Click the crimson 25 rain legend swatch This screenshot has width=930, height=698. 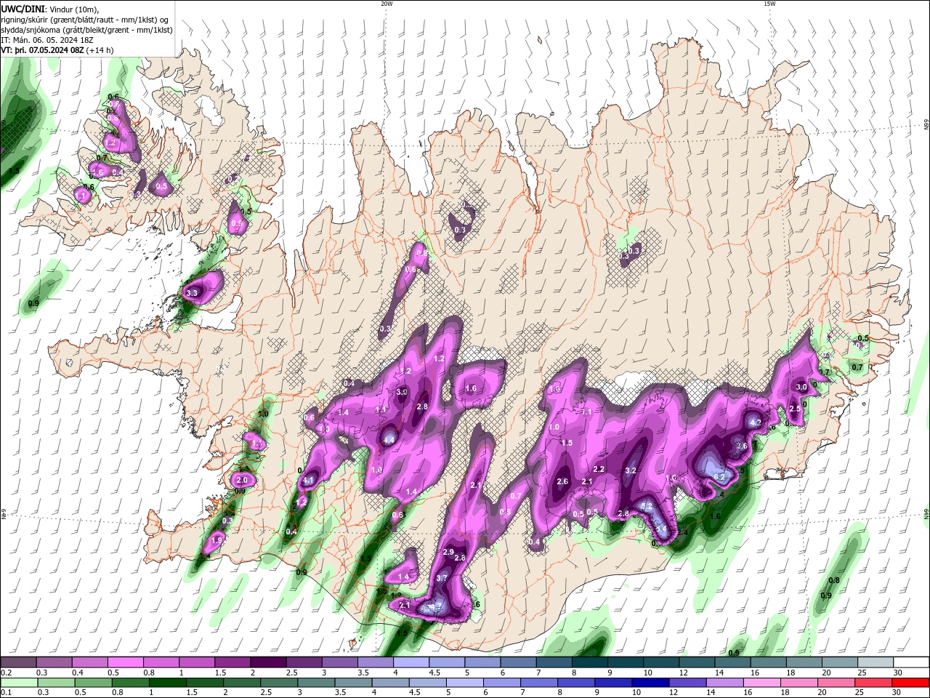873,682
